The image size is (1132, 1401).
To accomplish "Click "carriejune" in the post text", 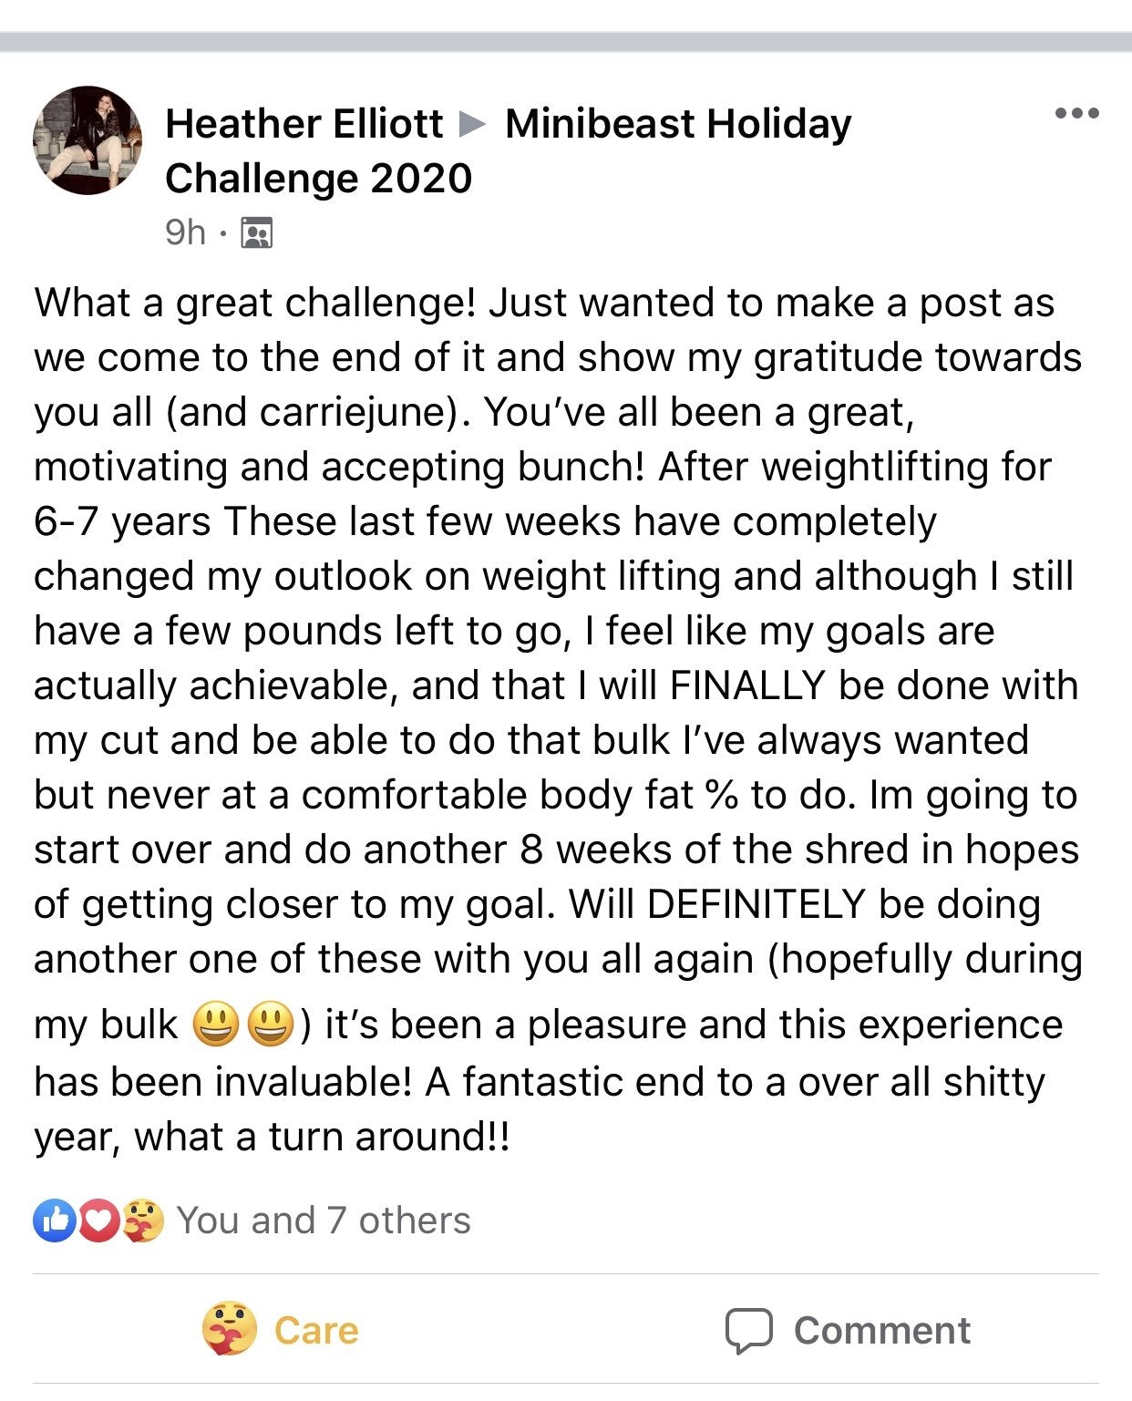I will 355,413.
